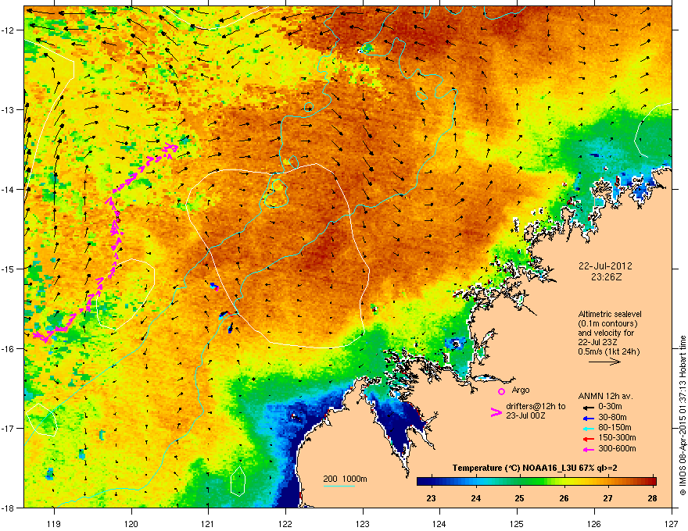
Task: Click the longitude axis label 125
Action: click(x=517, y=523)
